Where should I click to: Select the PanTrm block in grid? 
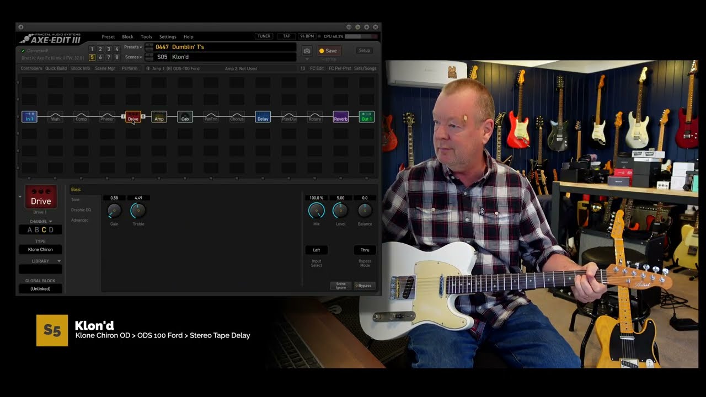(x=211, y=117)
